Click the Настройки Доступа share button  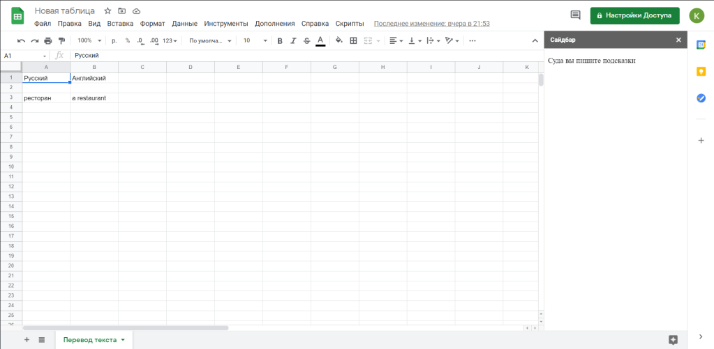[634, 15]
